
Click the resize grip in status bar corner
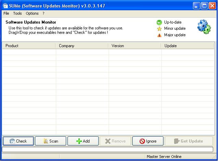[215, 157]
